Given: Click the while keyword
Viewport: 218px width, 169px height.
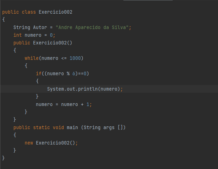Looking at the screenshot, I should 32,58.
